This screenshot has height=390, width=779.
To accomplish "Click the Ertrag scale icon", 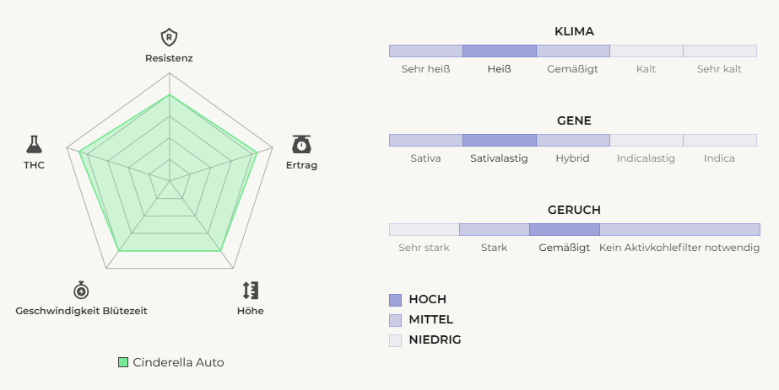I will click(302, 143).
